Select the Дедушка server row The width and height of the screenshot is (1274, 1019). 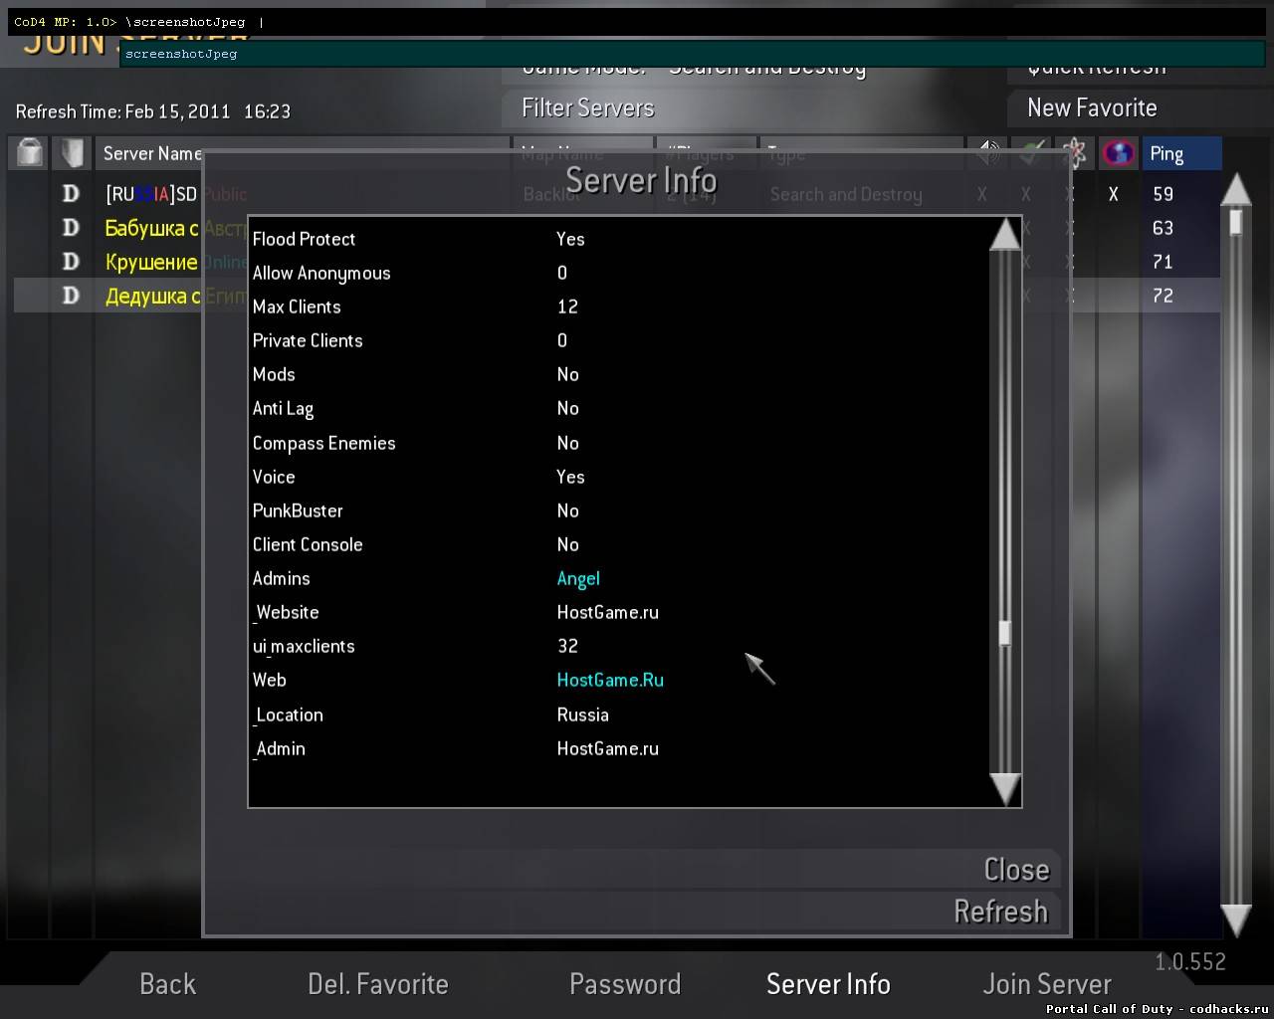(617, 296)
